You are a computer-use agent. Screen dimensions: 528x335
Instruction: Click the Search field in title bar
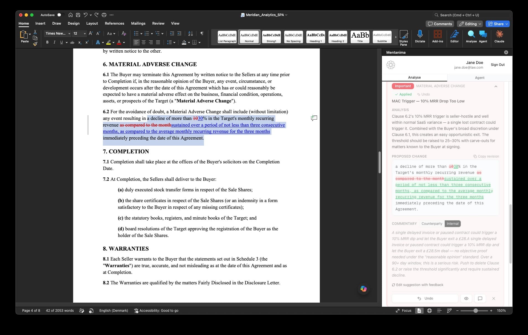point(472,15)
